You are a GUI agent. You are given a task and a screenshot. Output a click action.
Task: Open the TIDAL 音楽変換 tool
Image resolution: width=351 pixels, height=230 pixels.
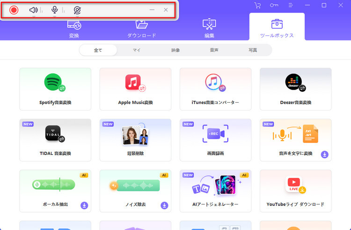click(x=55, y=140)
